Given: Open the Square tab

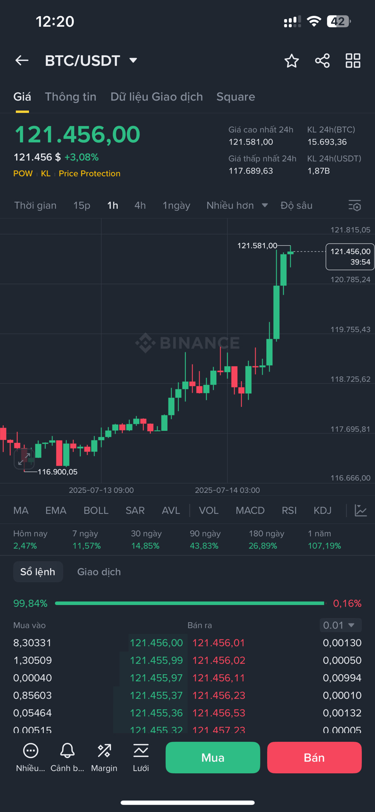Looking at the screenshot, I should coord(236,97).
